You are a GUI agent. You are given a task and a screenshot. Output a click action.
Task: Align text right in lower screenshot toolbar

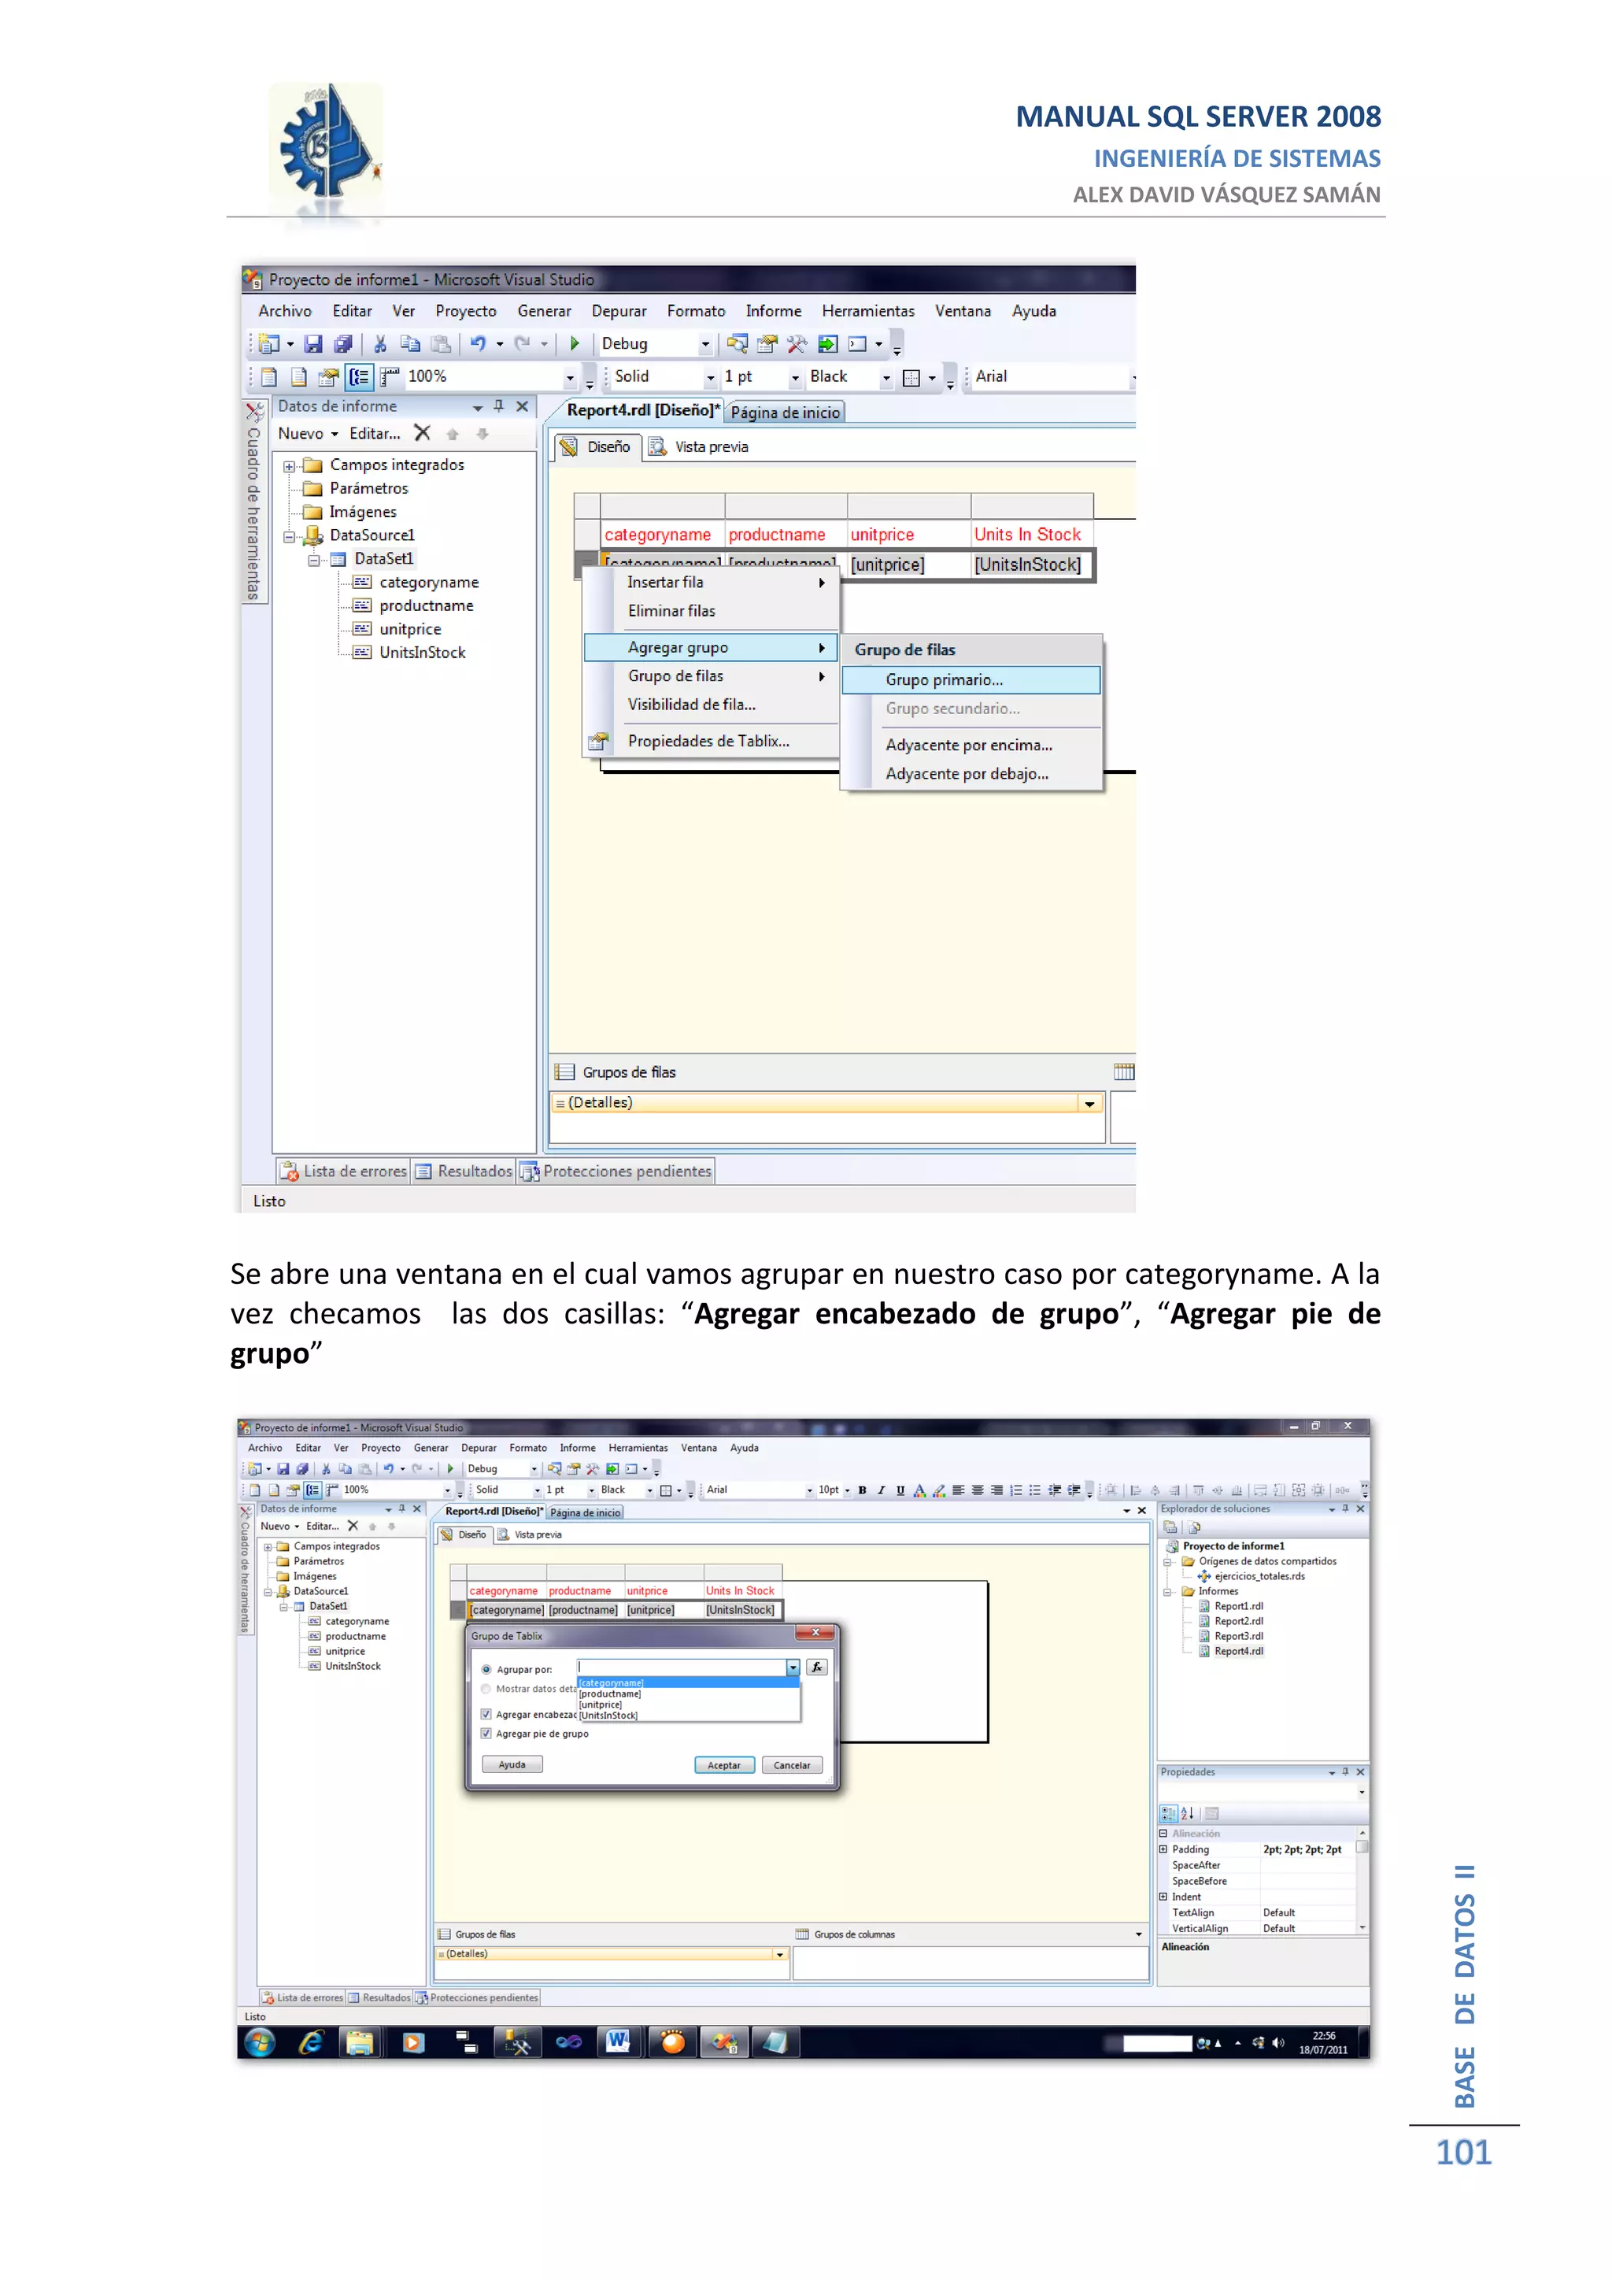point(996,1490)
